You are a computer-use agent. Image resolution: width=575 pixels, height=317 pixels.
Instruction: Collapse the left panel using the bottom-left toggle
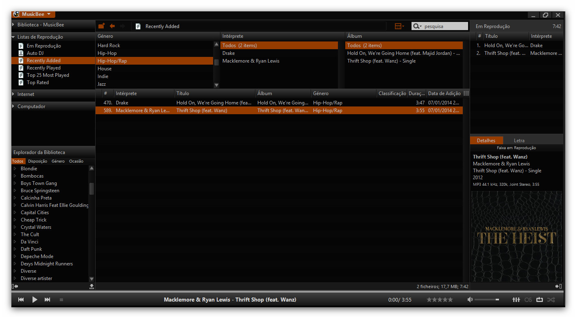[x=15, y=286]
